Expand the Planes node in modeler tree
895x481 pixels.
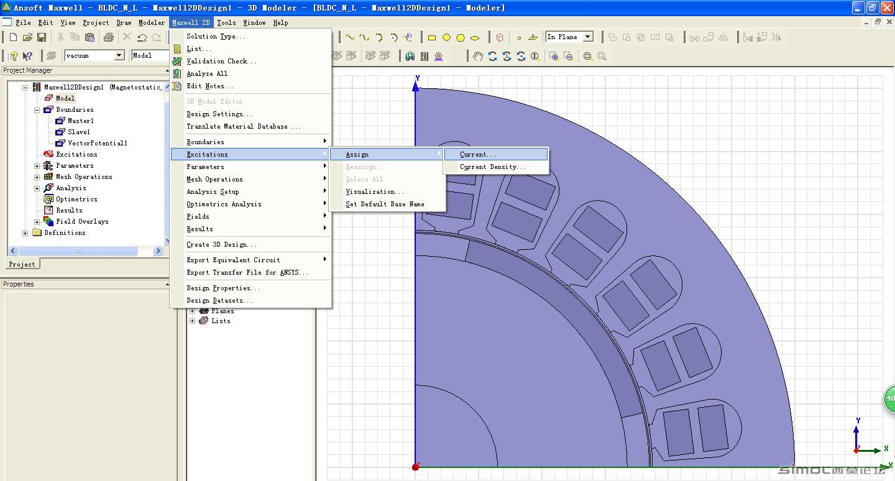pos(193,311)
